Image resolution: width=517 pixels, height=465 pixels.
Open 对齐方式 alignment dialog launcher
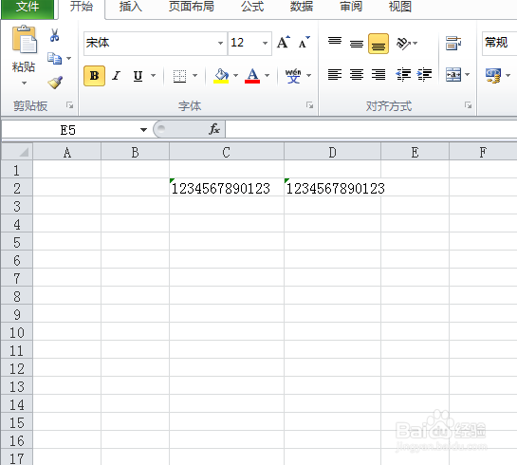coord(468,105)
